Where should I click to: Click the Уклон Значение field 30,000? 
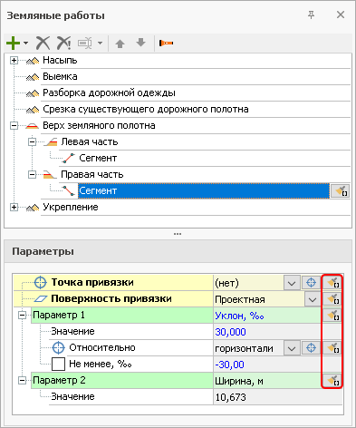pyautogui.click(x=267, y=332)
